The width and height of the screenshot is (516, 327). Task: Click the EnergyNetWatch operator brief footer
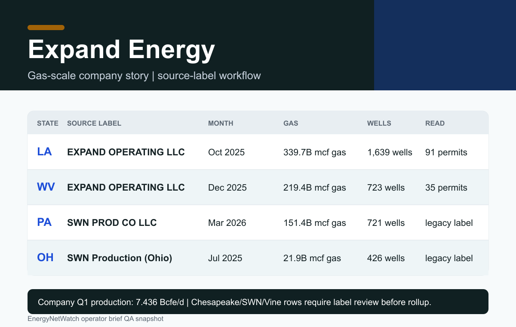point(95,319)
